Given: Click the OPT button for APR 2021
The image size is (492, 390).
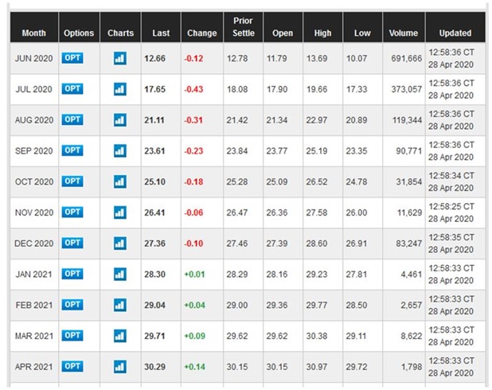Looking at the screenshot, I should click(x=72, y=366).
